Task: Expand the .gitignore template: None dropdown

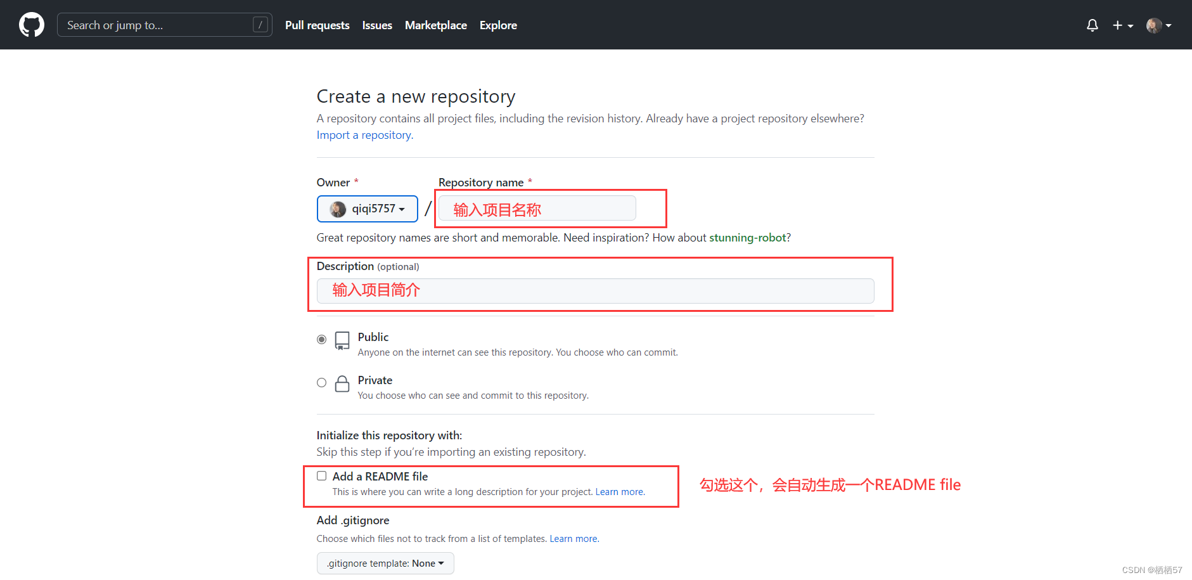Action: [x=385, y=564]
